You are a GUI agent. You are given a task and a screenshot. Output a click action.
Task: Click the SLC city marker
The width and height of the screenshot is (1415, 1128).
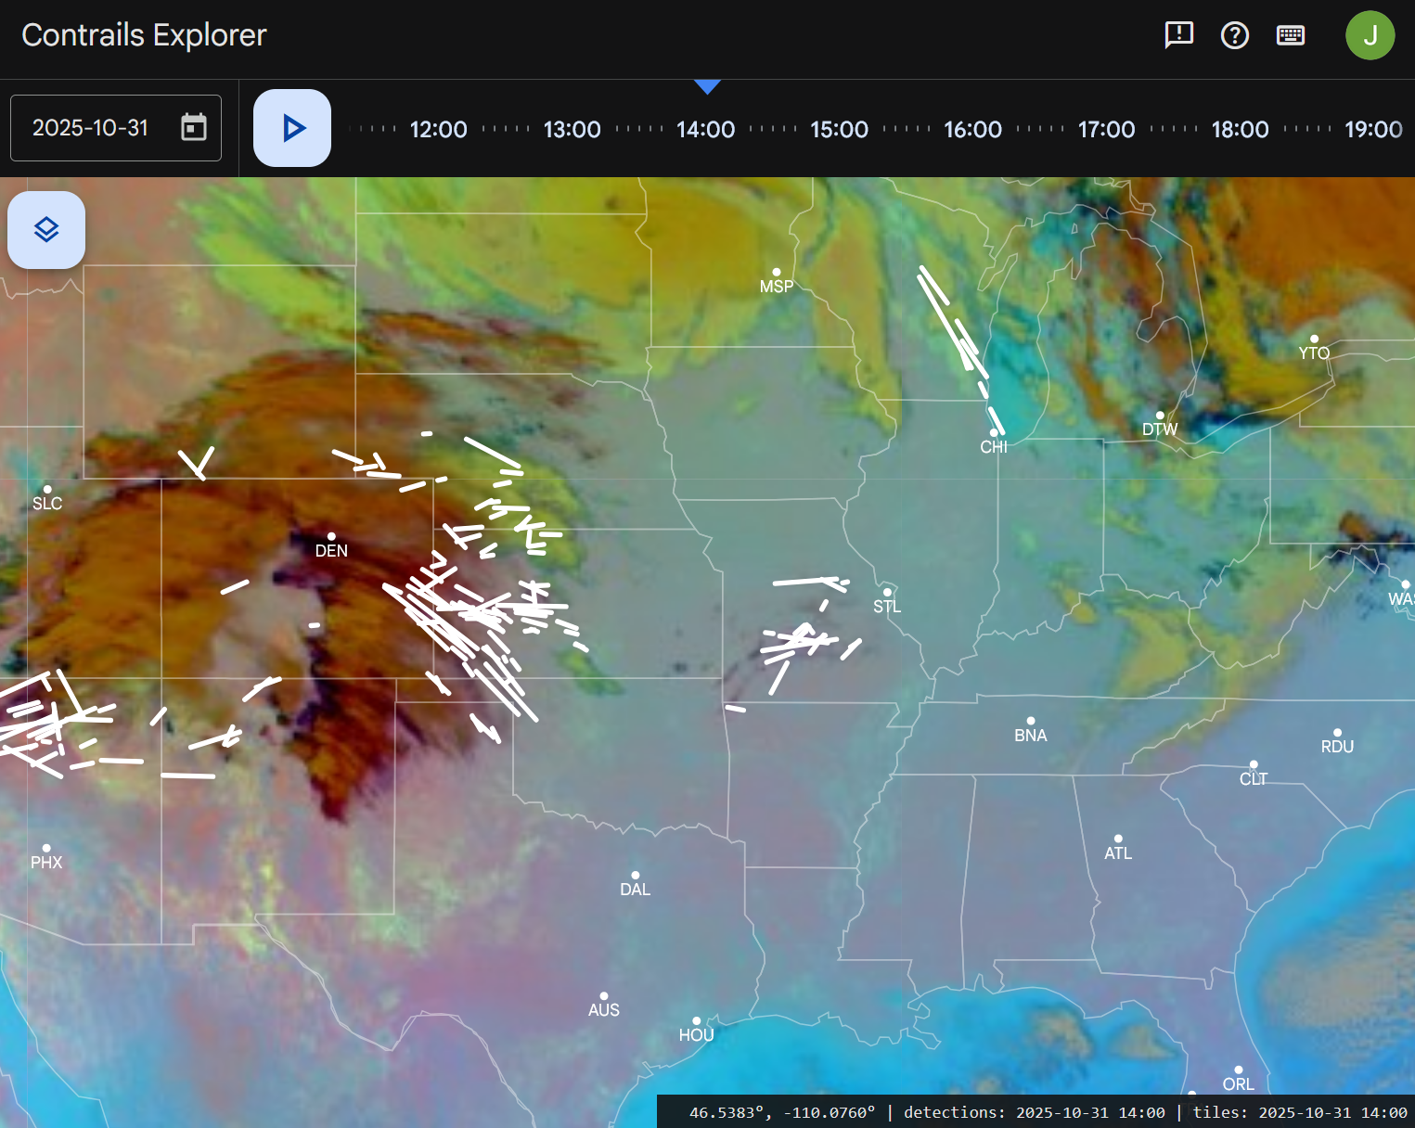pyautogui.click(x=47, y=489)
